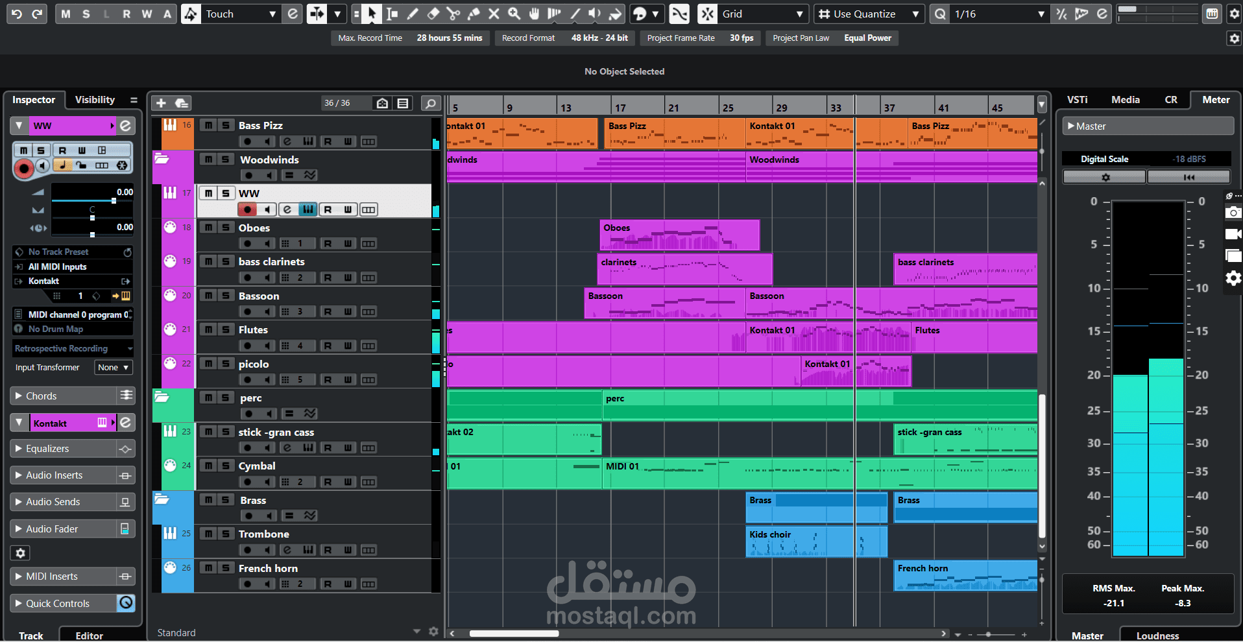Viewport: 1243px width, 642px height.
Task: Open the Media tab
Action: click(1126, 100)
